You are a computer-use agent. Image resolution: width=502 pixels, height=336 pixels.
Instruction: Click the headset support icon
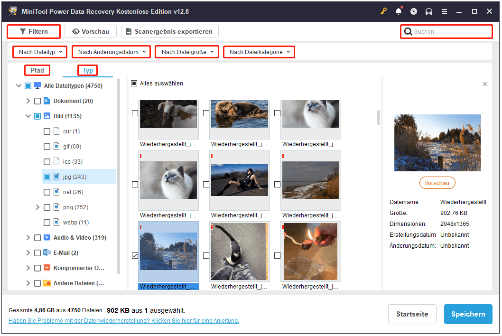(x=428, y=11)
